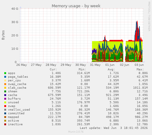Image resolution: width=152 pixels, height=135 pixels.
Task: Click committed max value '40.29G'
Action: (142, 113)
